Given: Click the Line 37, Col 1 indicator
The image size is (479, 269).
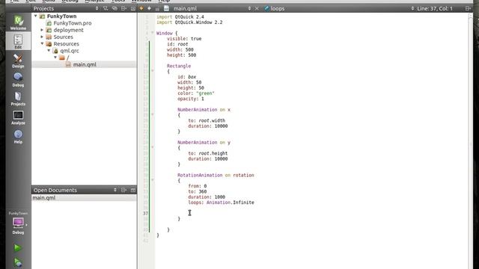Looking at the screenshot, I should (x=435, y=8).
